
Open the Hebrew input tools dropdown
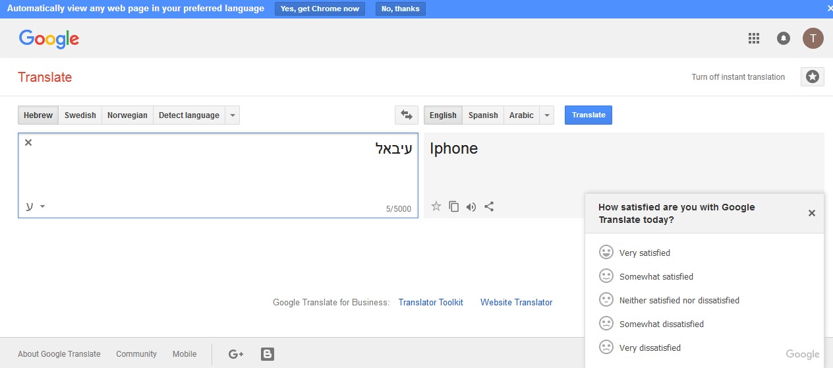coord(42,206)
